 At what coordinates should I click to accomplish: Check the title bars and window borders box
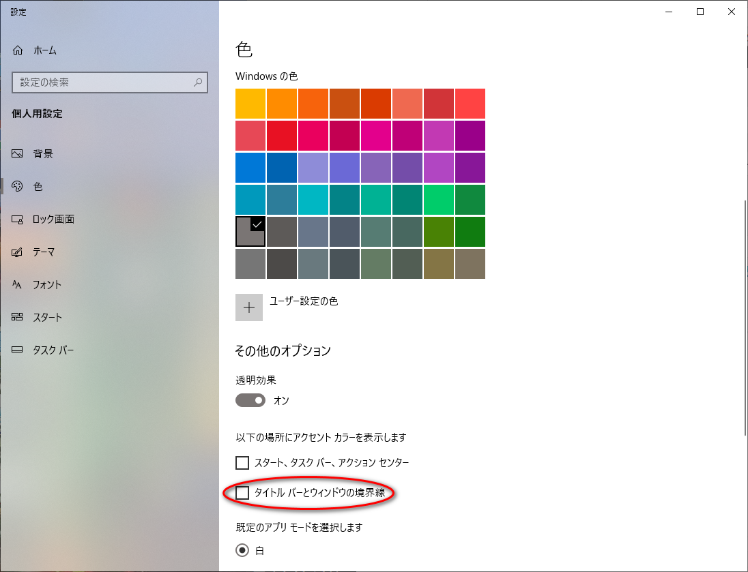242,493
